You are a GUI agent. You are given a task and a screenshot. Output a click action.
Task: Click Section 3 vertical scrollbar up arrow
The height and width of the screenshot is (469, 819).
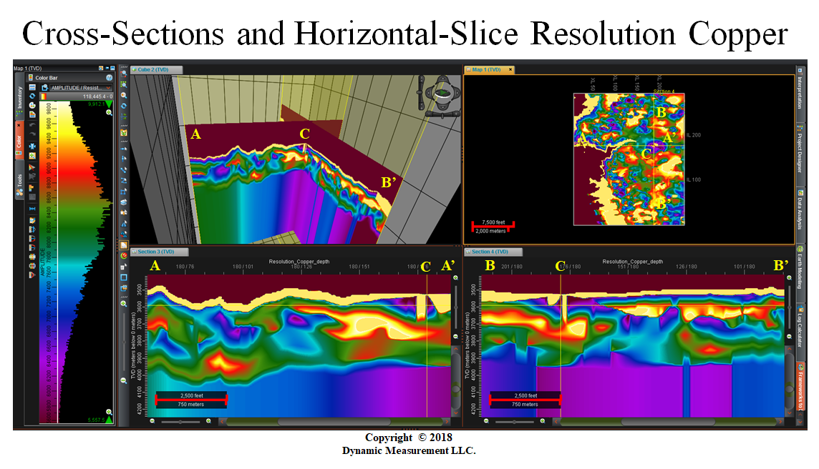[x=455, y=349]
